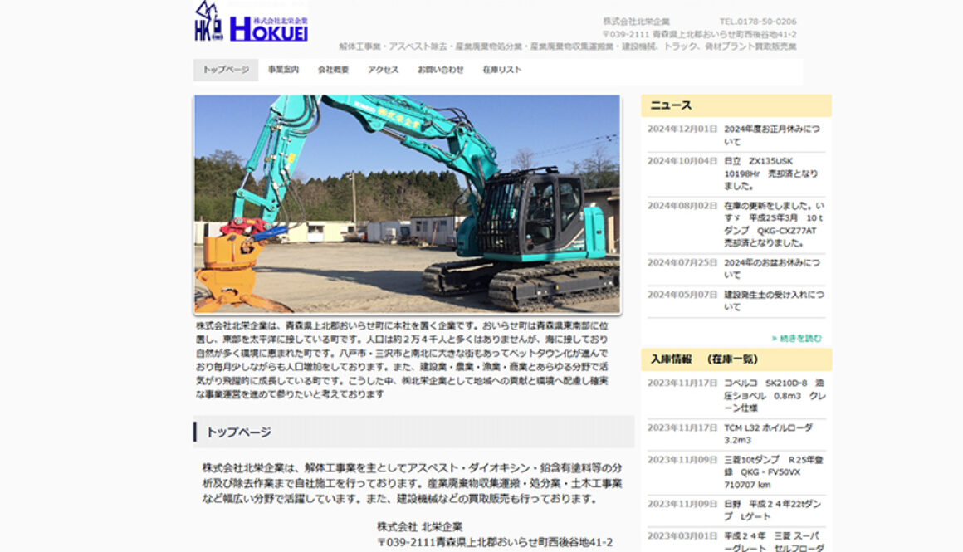Click the 入庫情報（在庫一覧） heading
Viewport: 963px width, 552px height.
tap(736, 359)
